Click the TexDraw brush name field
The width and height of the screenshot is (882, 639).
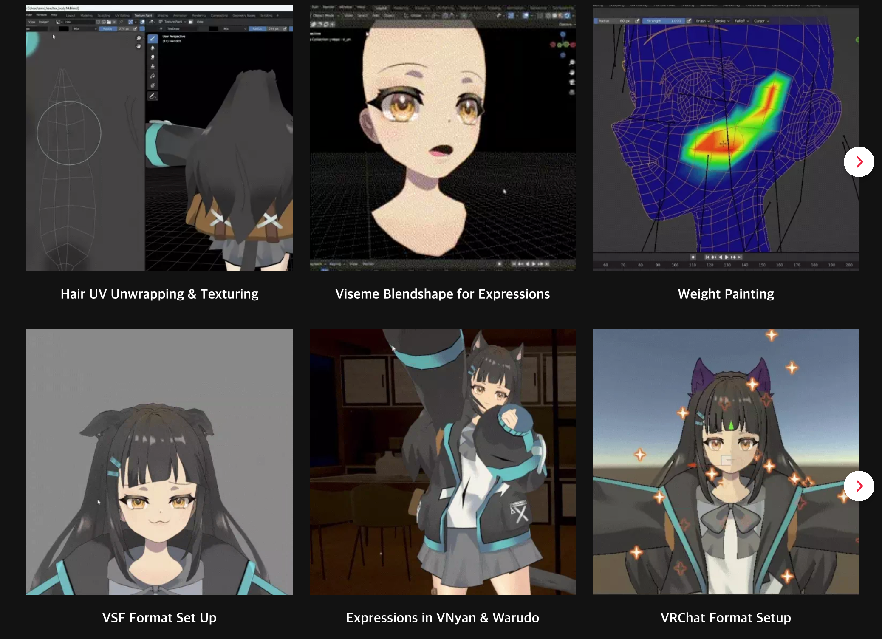pyautogui.click(x=182, y=29)
